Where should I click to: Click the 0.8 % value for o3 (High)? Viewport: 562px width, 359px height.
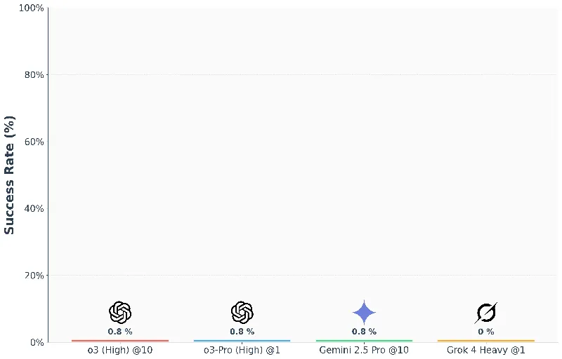(120, 332)
